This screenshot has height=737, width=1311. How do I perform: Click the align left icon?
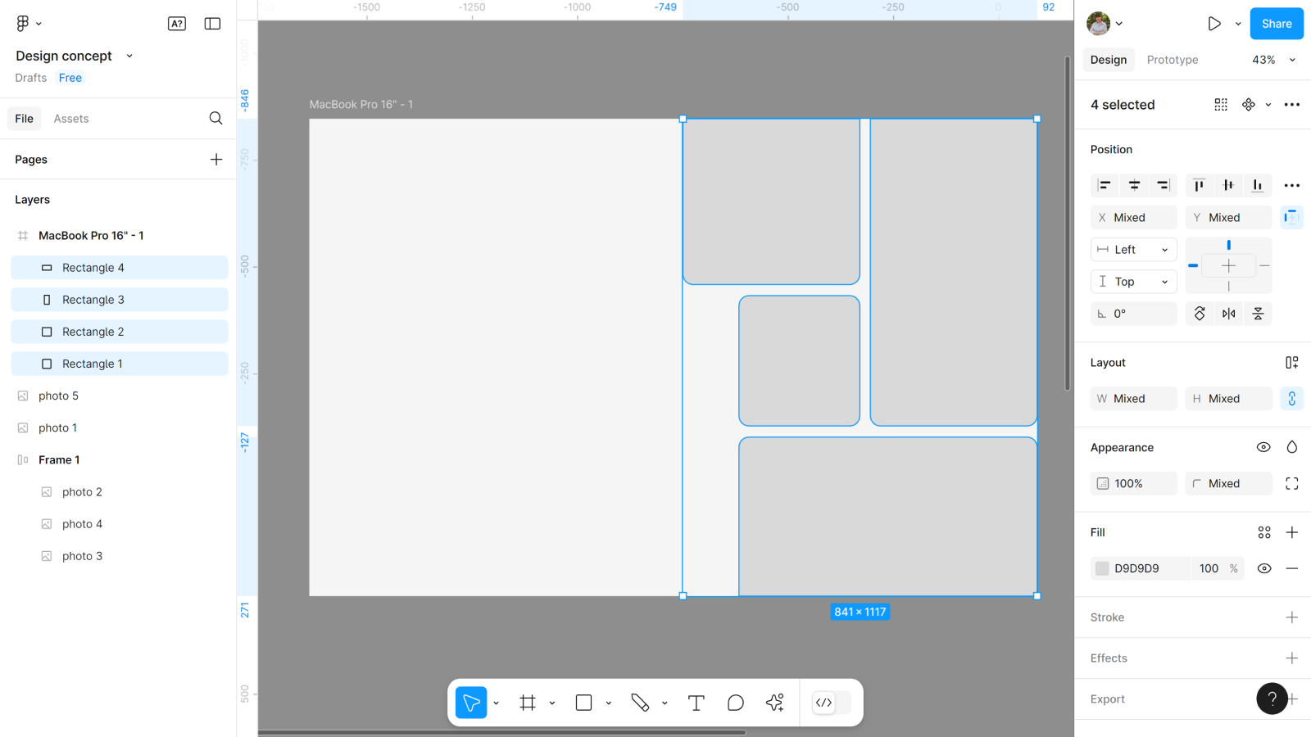coord(1105,185)
